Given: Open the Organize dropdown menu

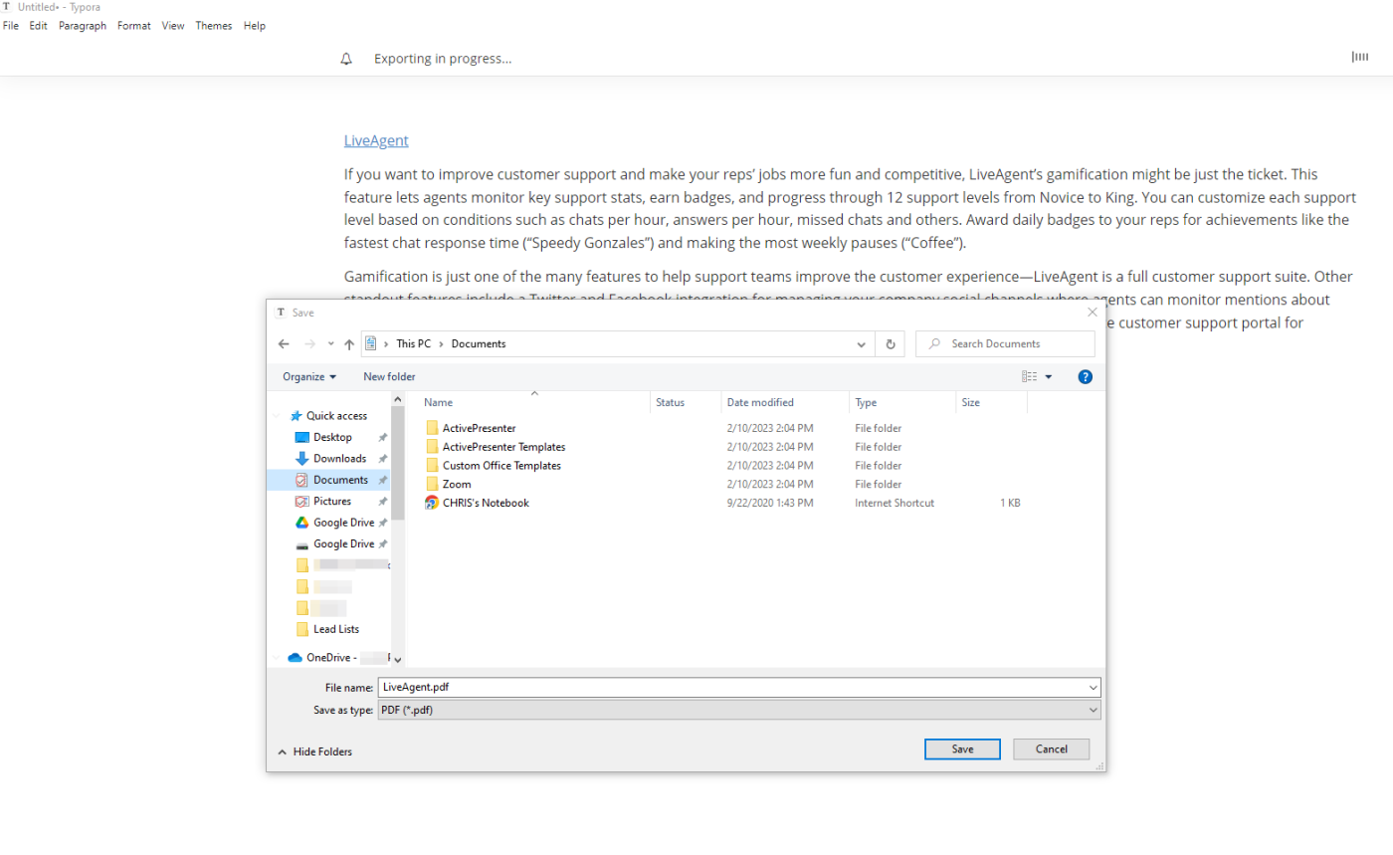Looking at the screenshot, I should (309, 376).
